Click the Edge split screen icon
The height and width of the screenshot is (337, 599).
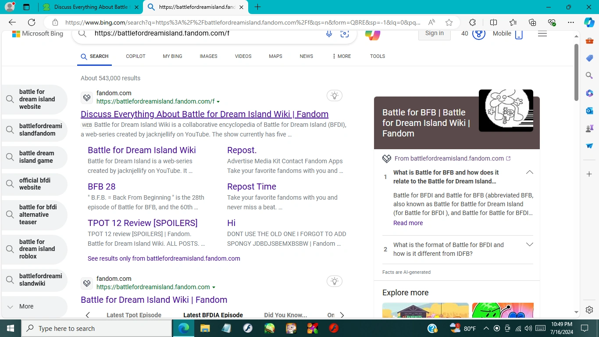coord(493,22)
